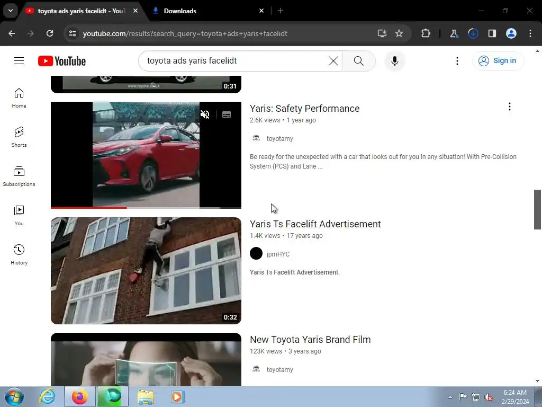Click the YouTube logo
Image resolution: width=542 pixels, height=407 pixels.
(x=62, y=61)
